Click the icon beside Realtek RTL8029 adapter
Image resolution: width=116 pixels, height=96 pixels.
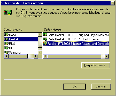click(45, 43)
